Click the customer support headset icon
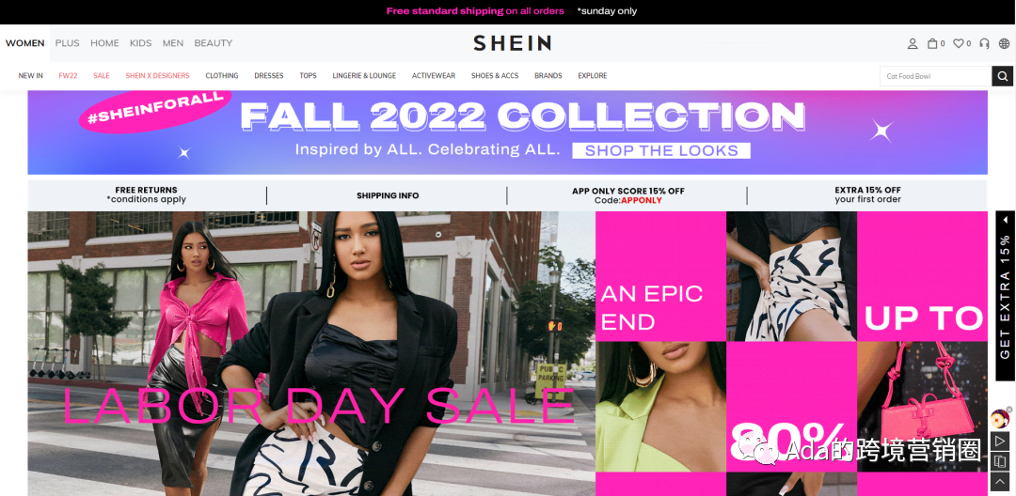This screenshot has height=496, width=1016. 984,43
